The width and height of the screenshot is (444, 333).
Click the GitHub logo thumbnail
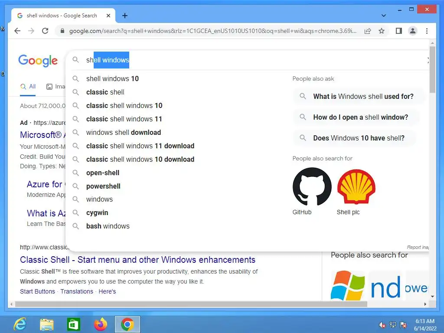[x=312, y=186]
